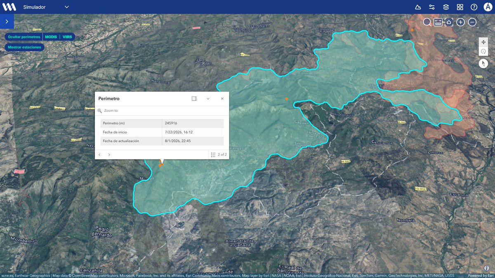The height and width of the screenshot is (278, 495).
Task: Click the Almorox town label
Action: (435, 152)
